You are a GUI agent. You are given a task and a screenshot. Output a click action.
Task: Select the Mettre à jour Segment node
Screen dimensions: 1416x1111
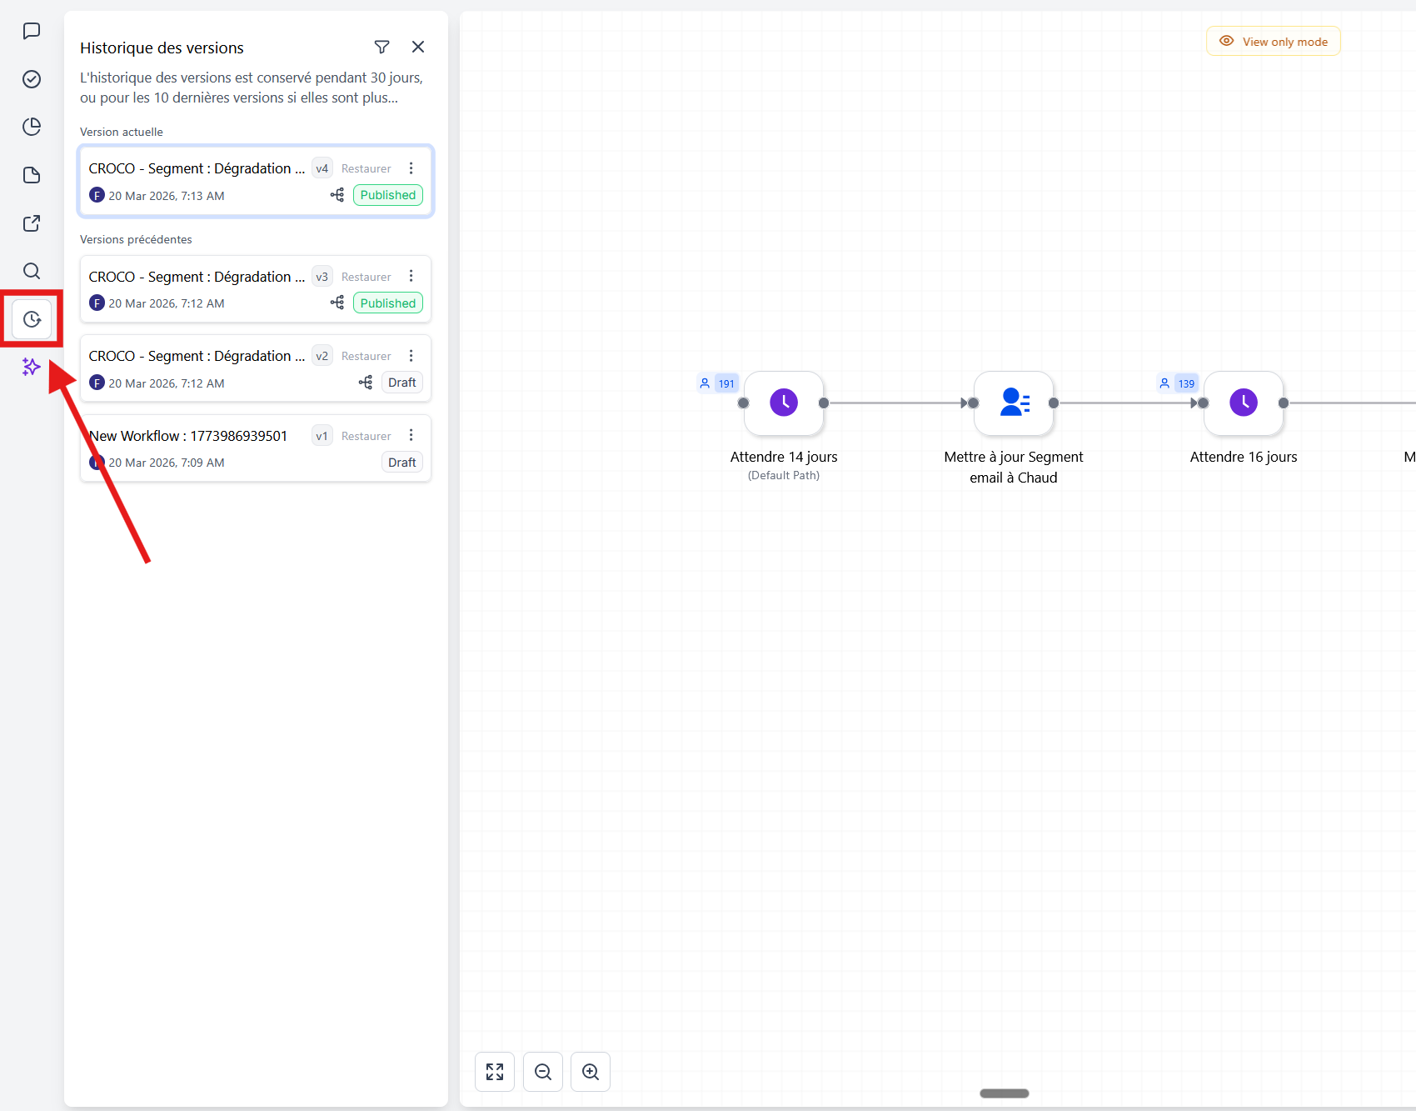1014,403
